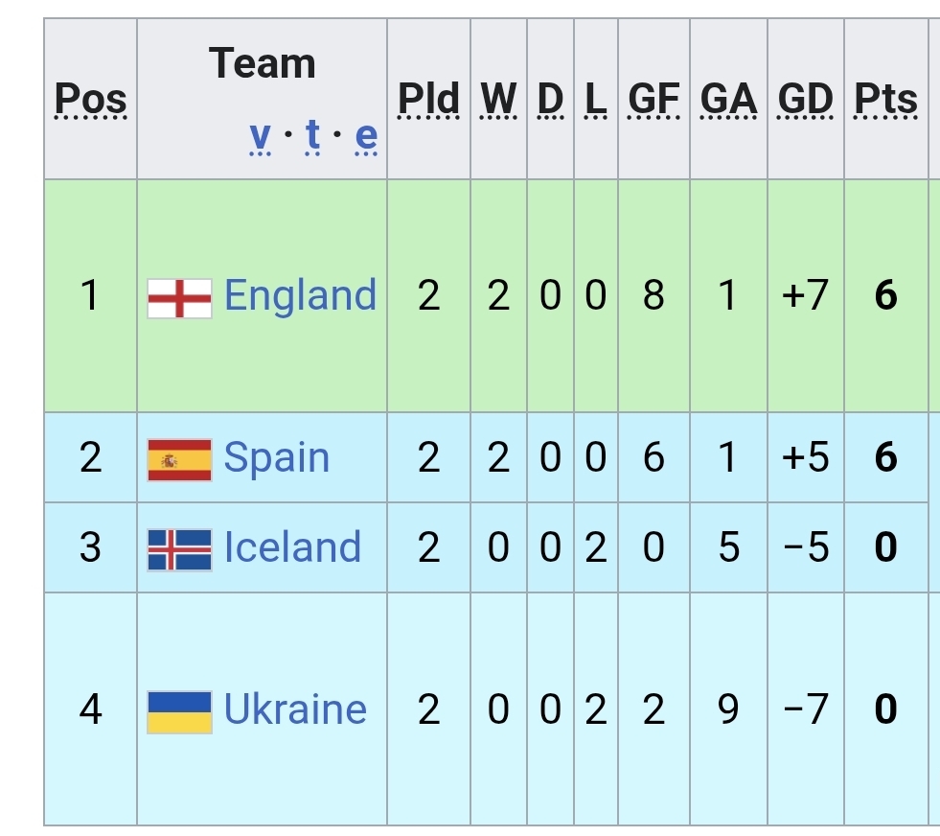Click the Pos column header
This screenshot has height=836, width=940.
(91, 99)
